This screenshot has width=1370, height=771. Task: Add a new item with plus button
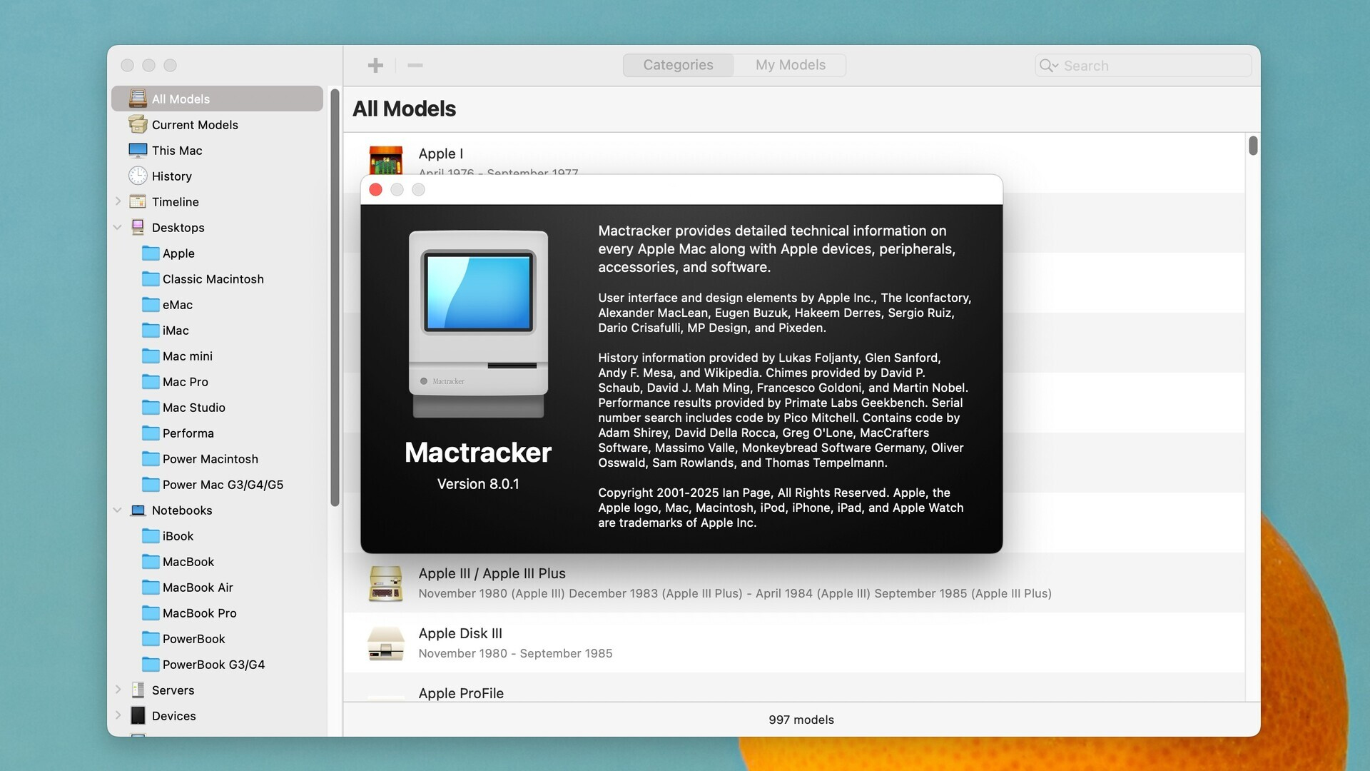pos(375,65)
